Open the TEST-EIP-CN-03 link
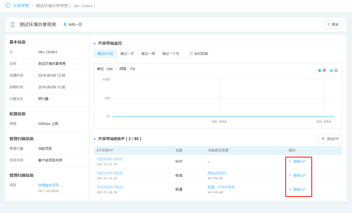Viewport: 352px width, 213px height. click(x=110, y=187)
